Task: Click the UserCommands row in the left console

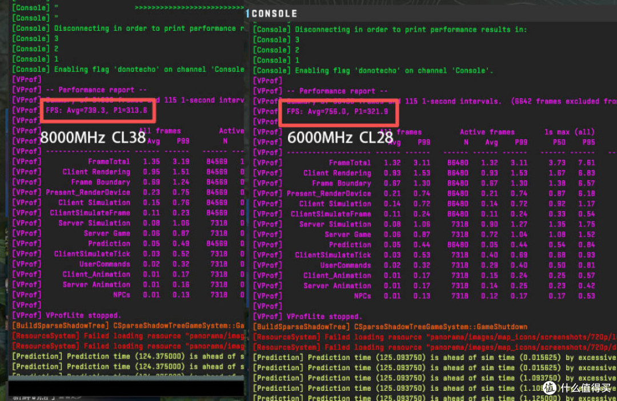Action: click(x=129, y=264)
